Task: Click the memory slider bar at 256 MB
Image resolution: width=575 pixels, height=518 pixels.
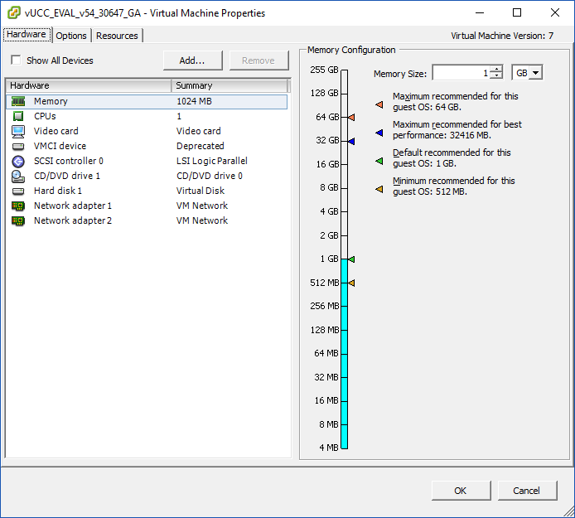Action: (345, 306)
